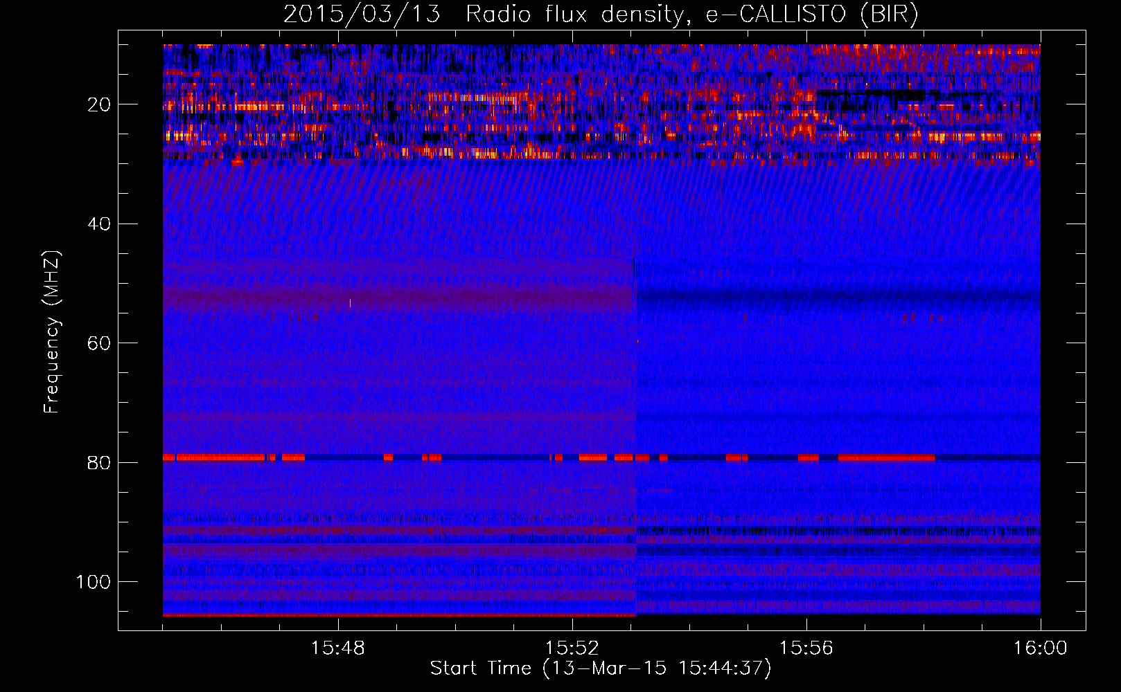Click the 15:56 time tick label
The image size is (1121, 692).
click(806, 648)
